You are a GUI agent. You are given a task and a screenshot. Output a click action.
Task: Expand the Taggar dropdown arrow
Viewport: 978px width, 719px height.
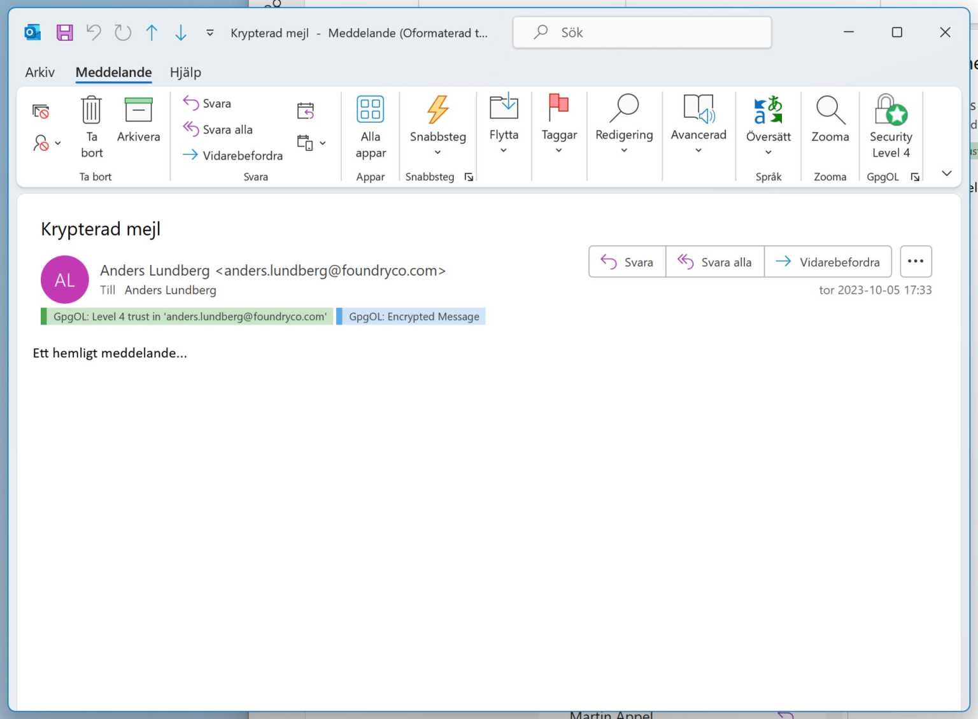(558, 150)
